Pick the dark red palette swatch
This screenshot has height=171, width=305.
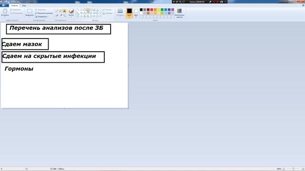tap(148, 9)
